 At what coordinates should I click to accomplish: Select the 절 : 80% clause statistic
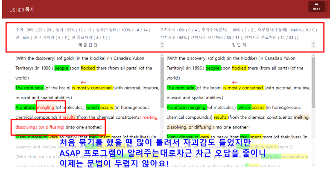(62, 37)
